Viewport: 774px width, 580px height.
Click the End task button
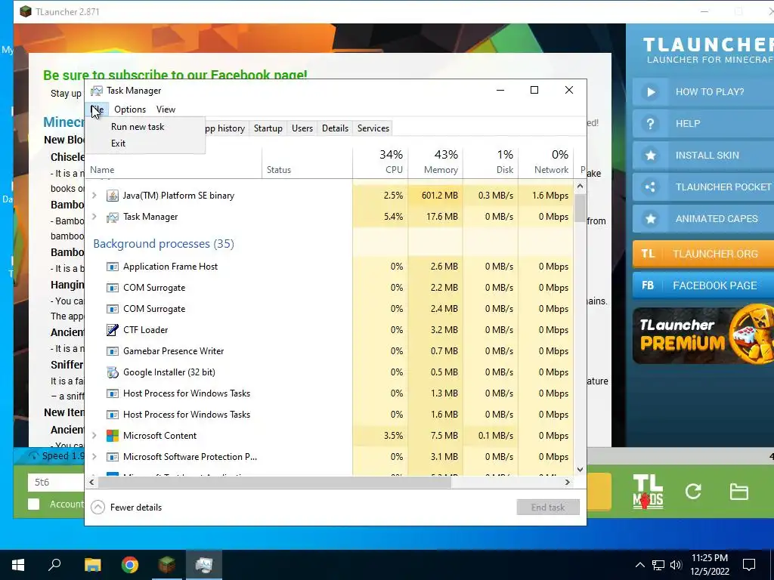(548, 507)
